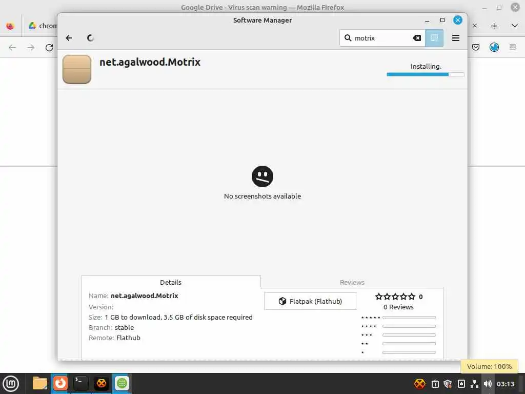Click the volume speaker tray icon

pos(488,384)
